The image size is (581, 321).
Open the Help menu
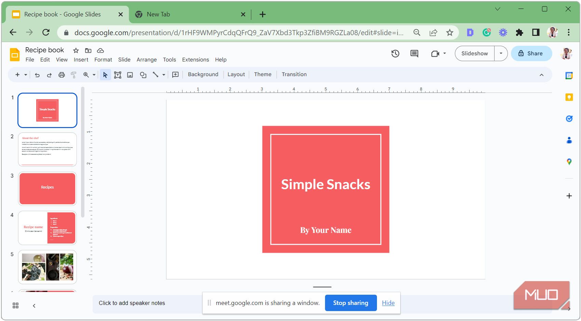click(x=221, y=60)
